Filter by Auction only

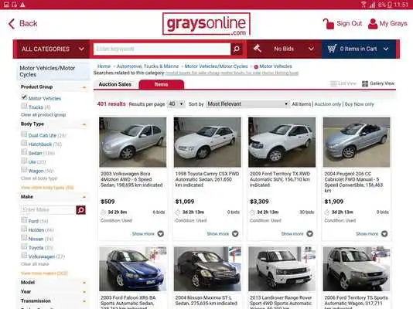click(328, 104)
